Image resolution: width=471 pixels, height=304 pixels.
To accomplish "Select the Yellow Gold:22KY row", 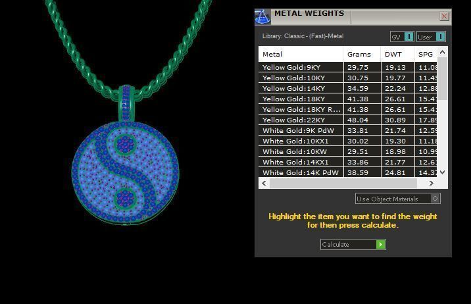I will coord(348,120).
